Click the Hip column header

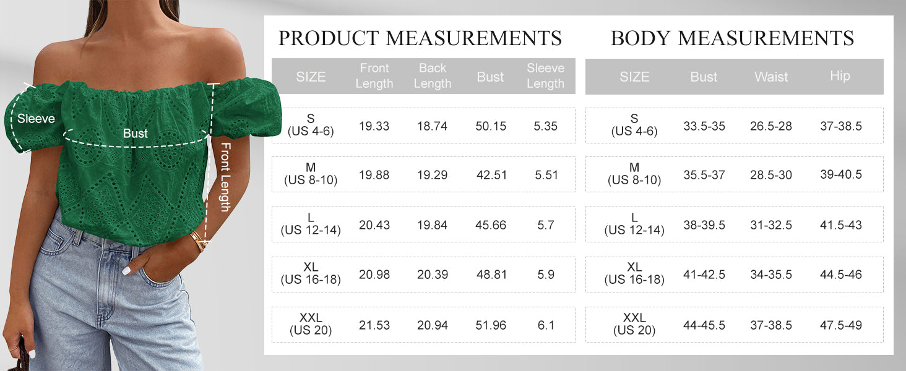[x=840, y=76]
